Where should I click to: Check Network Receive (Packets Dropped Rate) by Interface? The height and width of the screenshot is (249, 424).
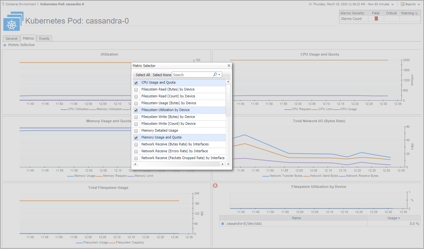[x=136, y=158]
